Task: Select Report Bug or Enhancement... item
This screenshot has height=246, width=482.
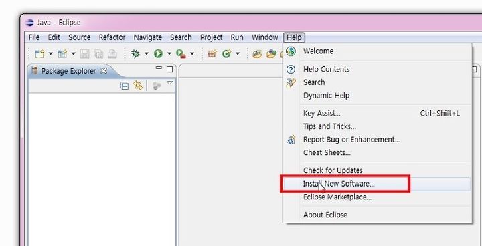Action: [377, 140]
